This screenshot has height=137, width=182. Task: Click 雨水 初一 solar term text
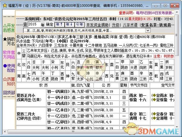coord(138,96)
